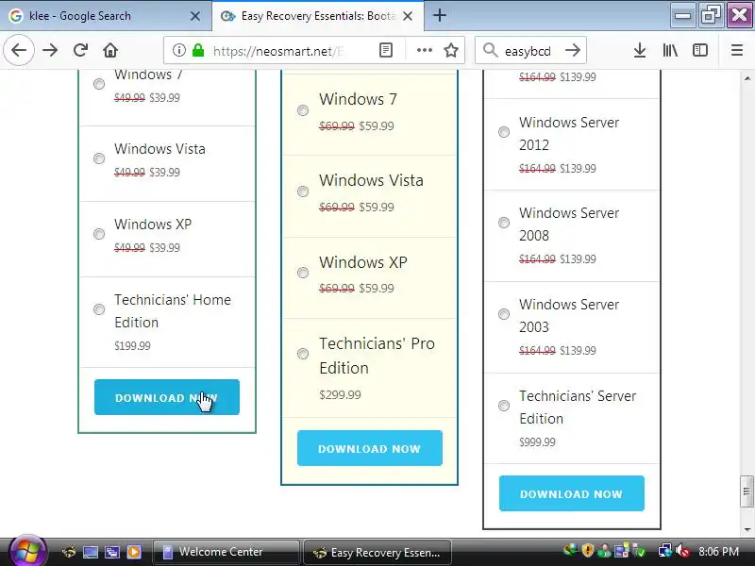
Task: Click the Switch Between Windows quick launch icon
Action: (x=112, y=552)
